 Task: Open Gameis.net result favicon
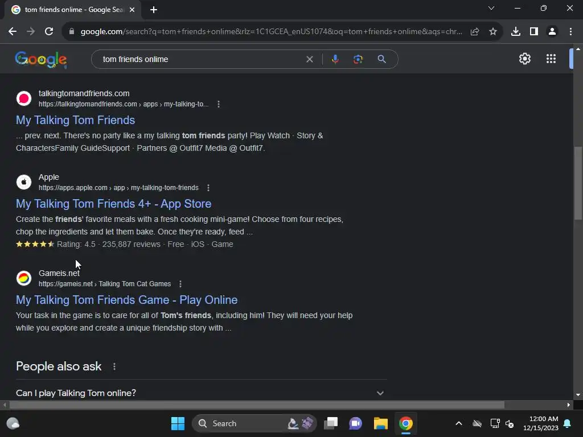coord(24,278)
